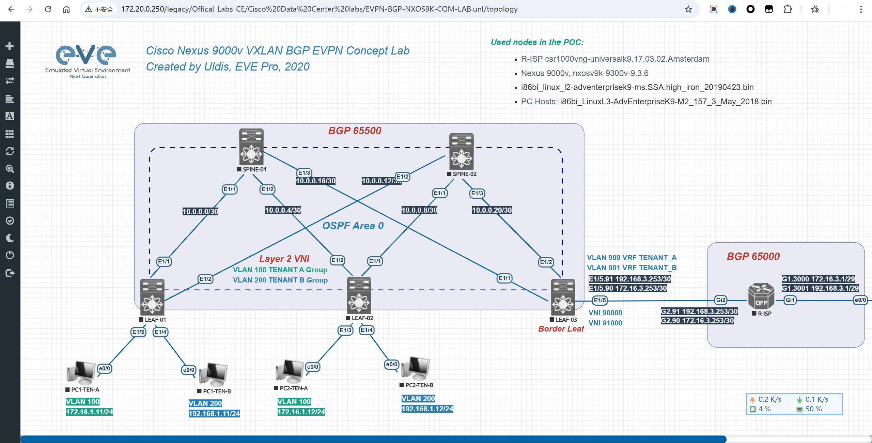
Task: Open the zoom magnifier sidebar icon
Action: (10, 169)
